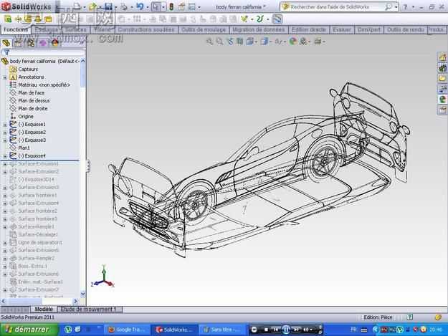The height and width of the screenshot is (336, 448).
Task: Click the Undo arrow icon
Action: [140, 6]
